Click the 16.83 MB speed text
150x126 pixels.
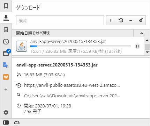click(44, 75)
